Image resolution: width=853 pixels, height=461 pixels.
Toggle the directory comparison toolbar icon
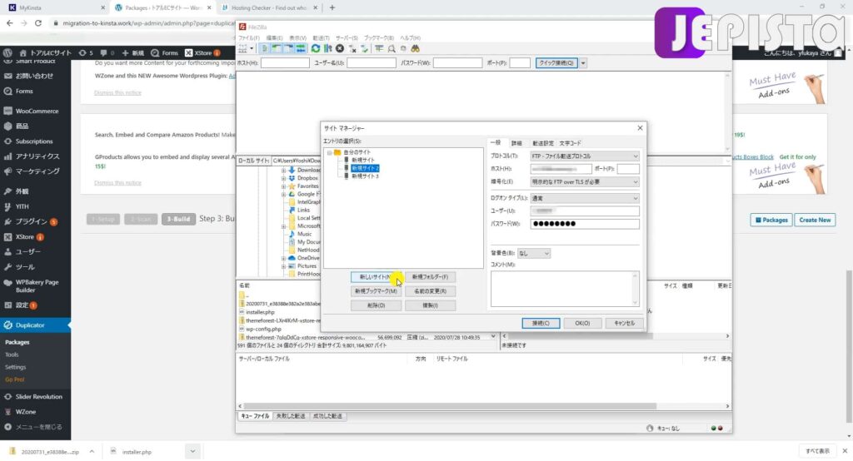pos(392,49)
